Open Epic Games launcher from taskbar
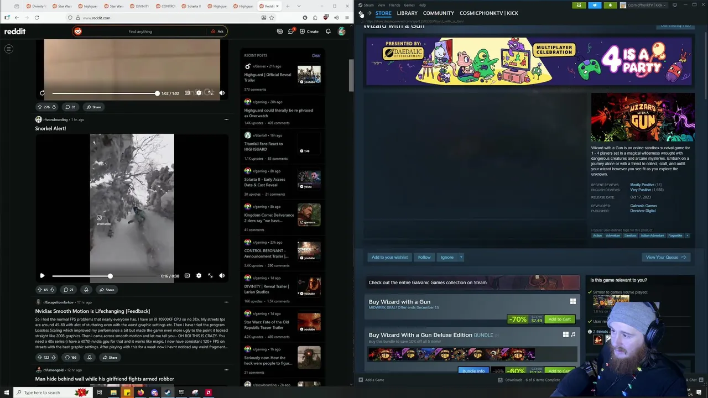 point(181,392)
